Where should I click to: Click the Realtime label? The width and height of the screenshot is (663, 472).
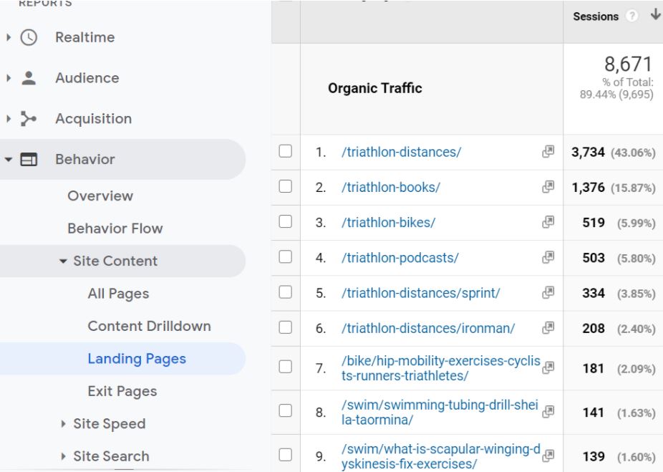pos(84,37)
